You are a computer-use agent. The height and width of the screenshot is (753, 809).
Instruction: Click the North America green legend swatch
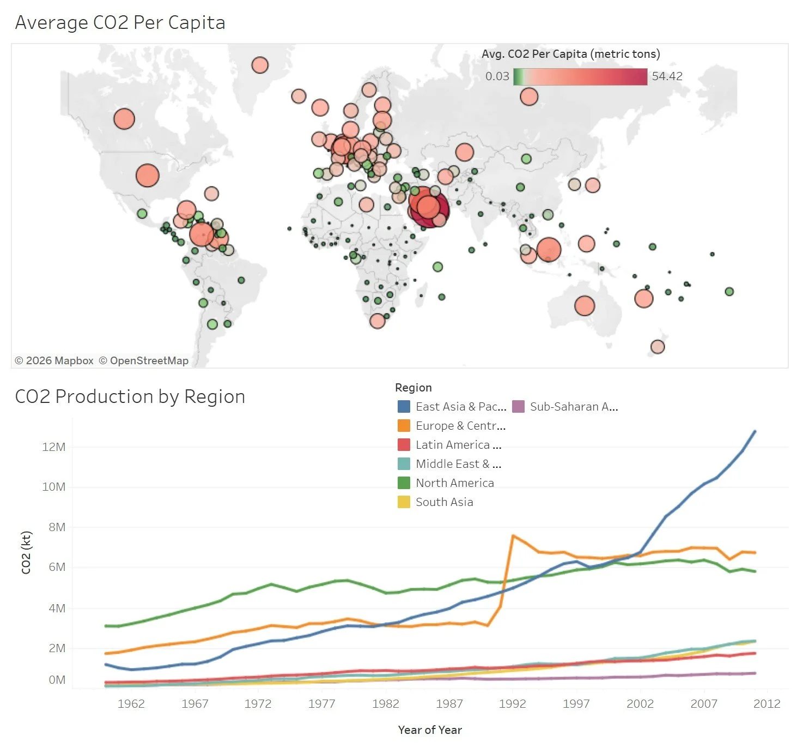point(404,483)
